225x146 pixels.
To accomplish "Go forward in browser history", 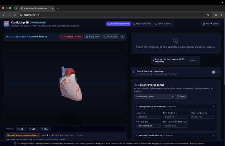I will click(9, 15).
